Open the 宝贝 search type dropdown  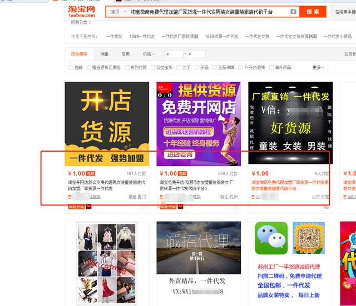point(118,12)
